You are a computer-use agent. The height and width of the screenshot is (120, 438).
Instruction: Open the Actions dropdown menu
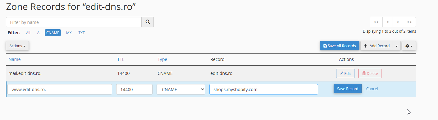click(17, 46)
